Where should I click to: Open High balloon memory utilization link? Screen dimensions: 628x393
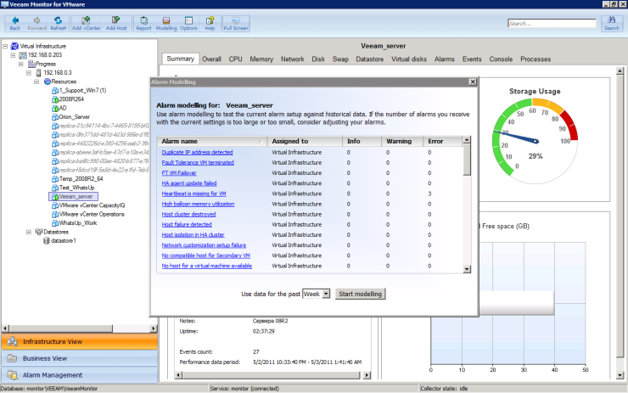coord(198,204)
